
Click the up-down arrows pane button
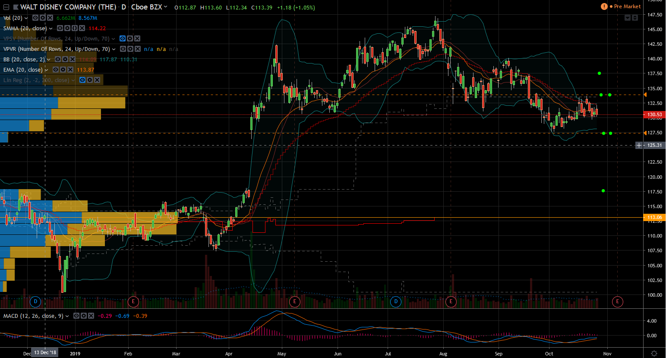click(x=635, y=18)
